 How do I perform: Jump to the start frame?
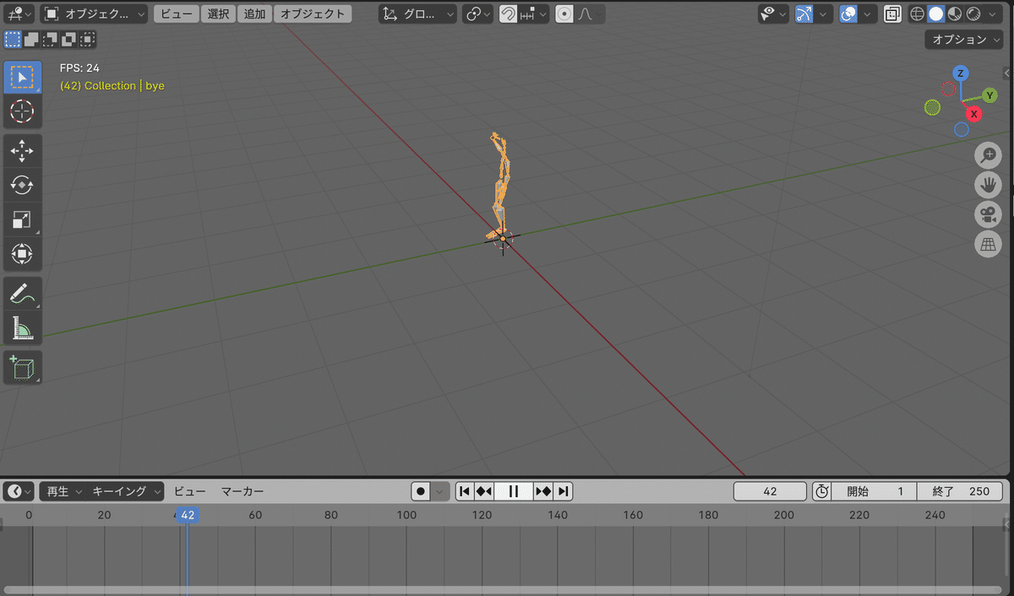pyautogui.click(x=464, y=491)
